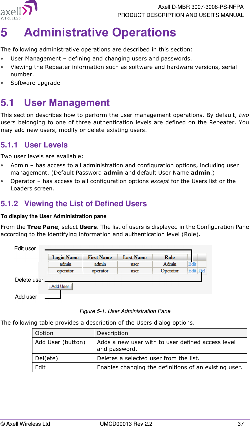
Task: Click the Last Name column header
Action: coord(135,257)
